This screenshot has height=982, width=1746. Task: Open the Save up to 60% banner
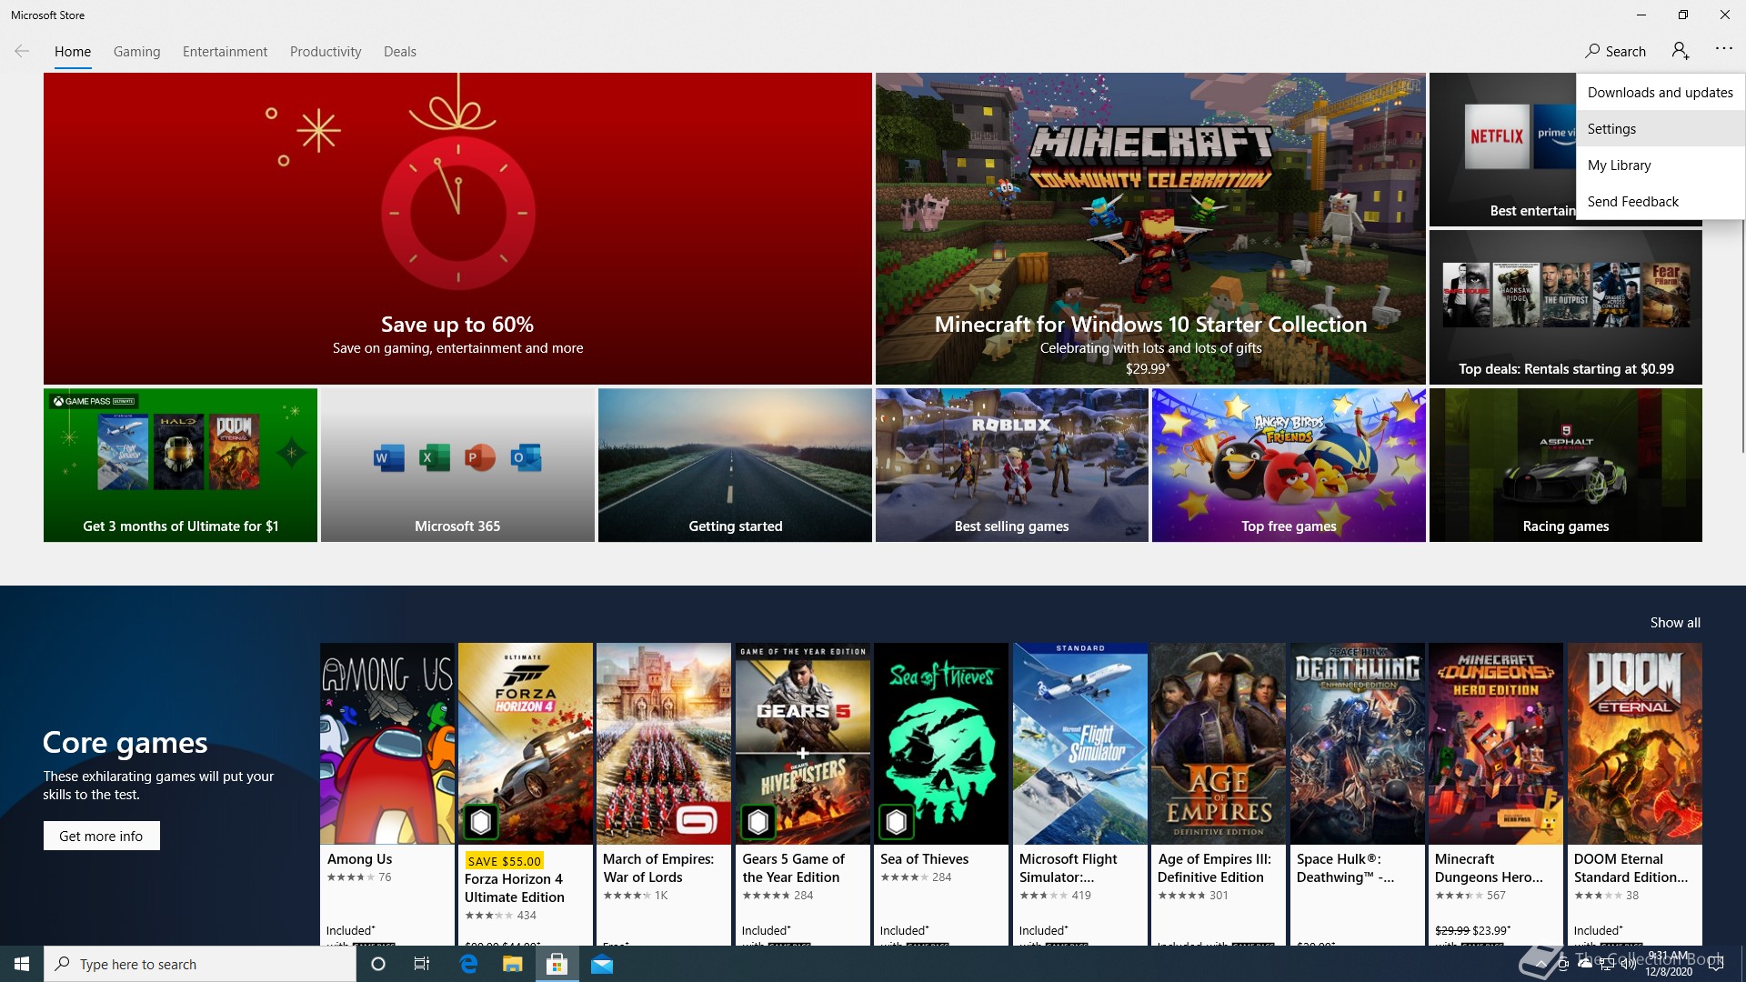[x=457, y=228]
